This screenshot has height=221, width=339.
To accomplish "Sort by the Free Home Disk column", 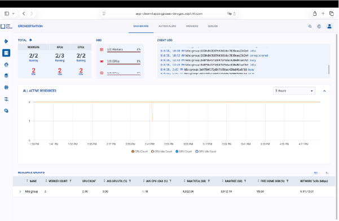I will [x=258, y=181].
